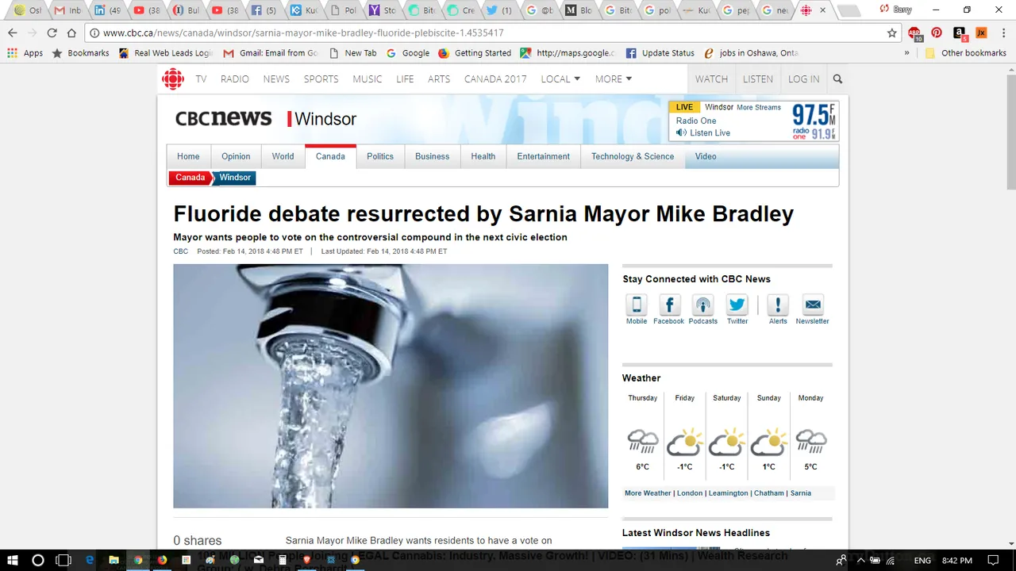The image size is (1016, 571).
Task: Select the Health news tab
Action: pos(483,156)
